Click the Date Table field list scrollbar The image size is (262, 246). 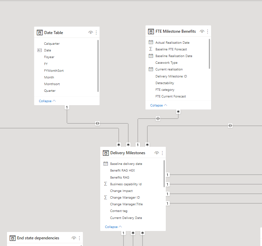tap(98, 66)
